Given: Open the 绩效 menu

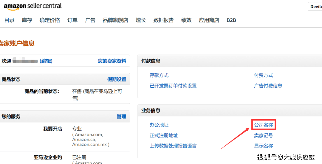Looking at the screenshot, I should pyautogui.click(x=186, y=20).
